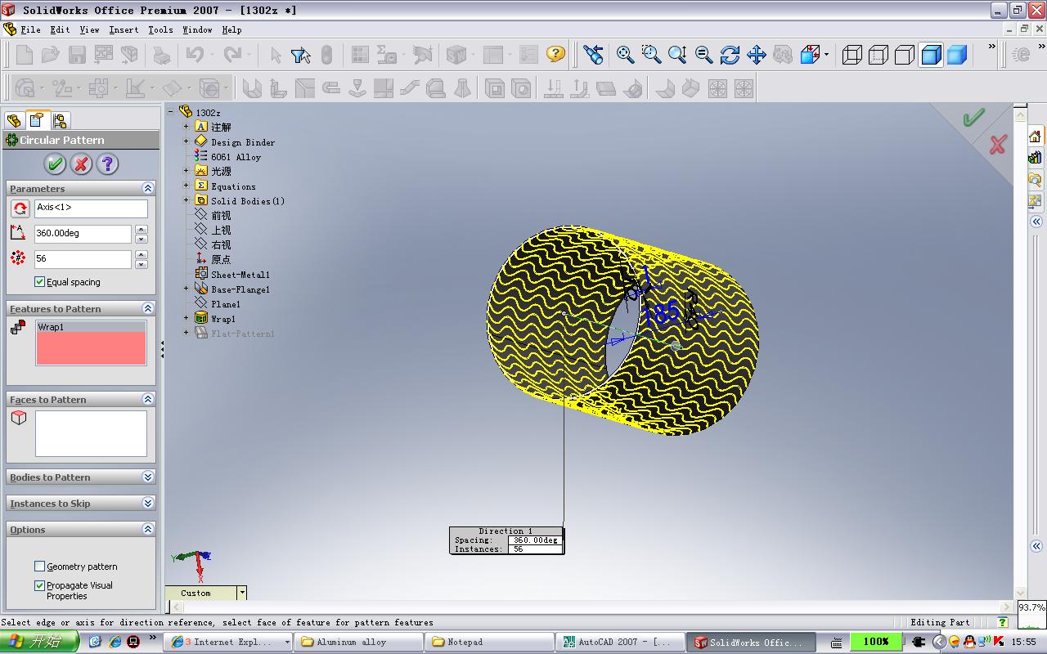
Task: Open the Window menu
Action: (x=197, y=29)
